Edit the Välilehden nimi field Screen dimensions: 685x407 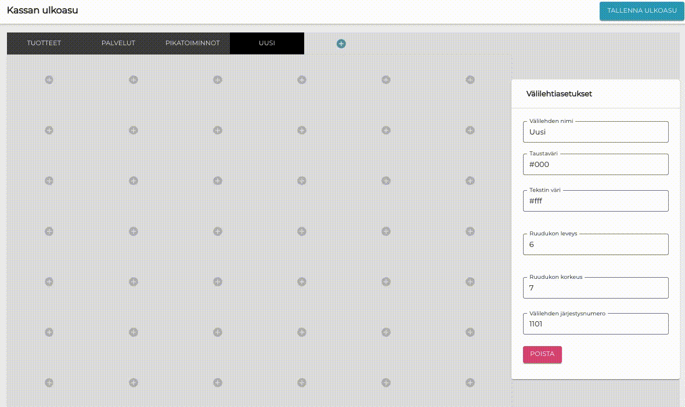[596, 132]
